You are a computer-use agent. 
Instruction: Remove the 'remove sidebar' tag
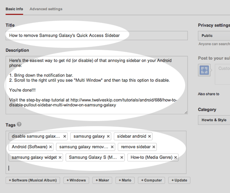(x=154, y=147)
